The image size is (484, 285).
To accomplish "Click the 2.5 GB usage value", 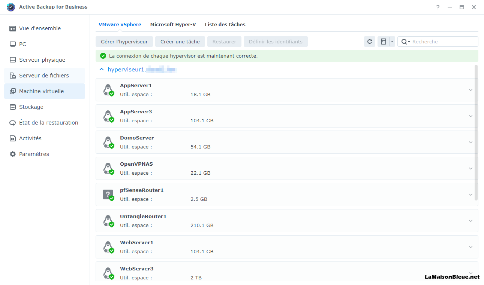I will 199,199.
